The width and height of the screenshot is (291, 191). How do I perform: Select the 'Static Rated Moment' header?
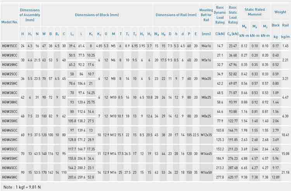[x=255, y=12]
